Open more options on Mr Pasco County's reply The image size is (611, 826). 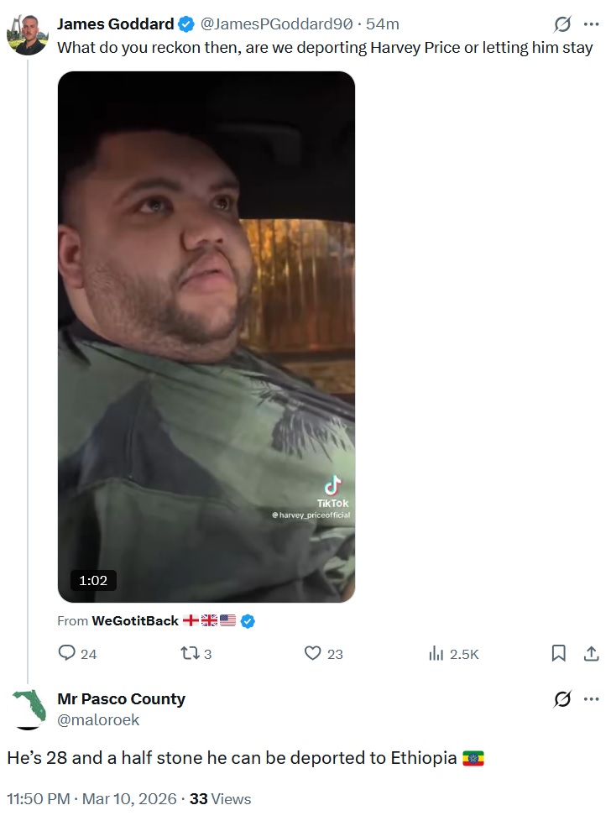[592, 699]
